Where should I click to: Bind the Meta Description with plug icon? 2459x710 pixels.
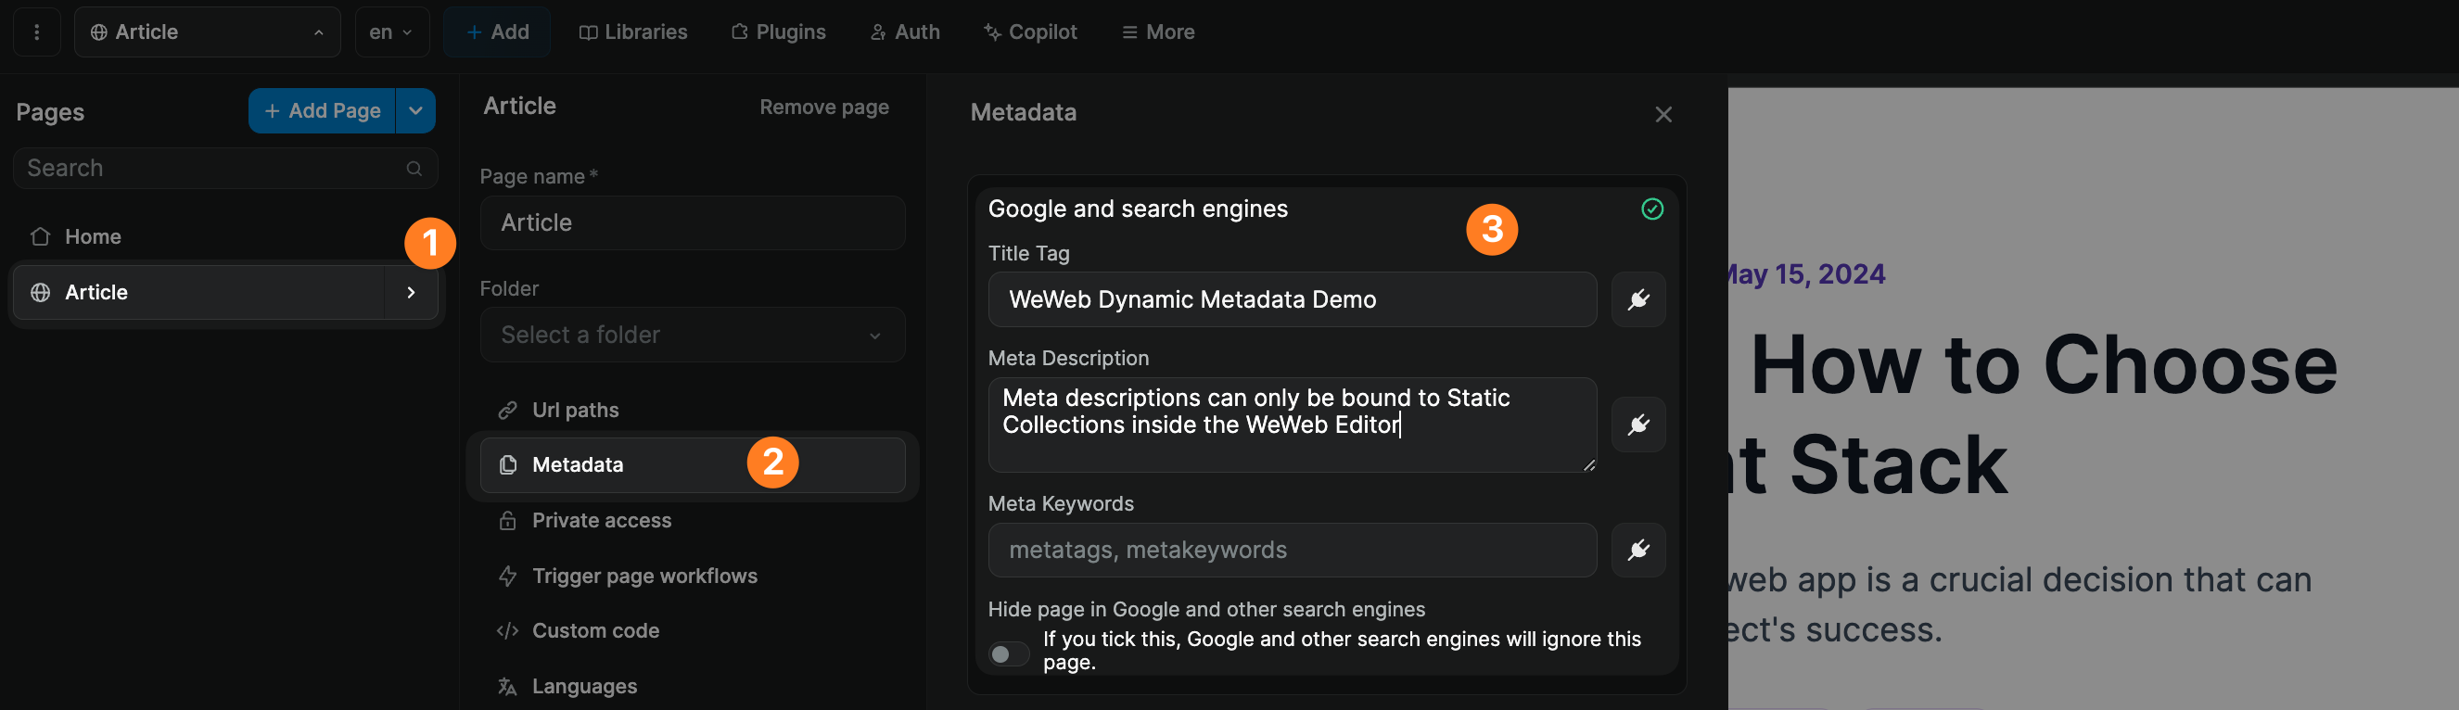pos(1638,425)
